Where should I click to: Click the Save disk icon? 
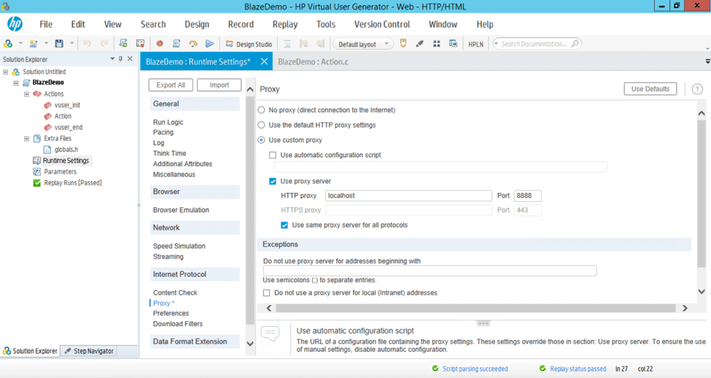(x=59, y=44)
